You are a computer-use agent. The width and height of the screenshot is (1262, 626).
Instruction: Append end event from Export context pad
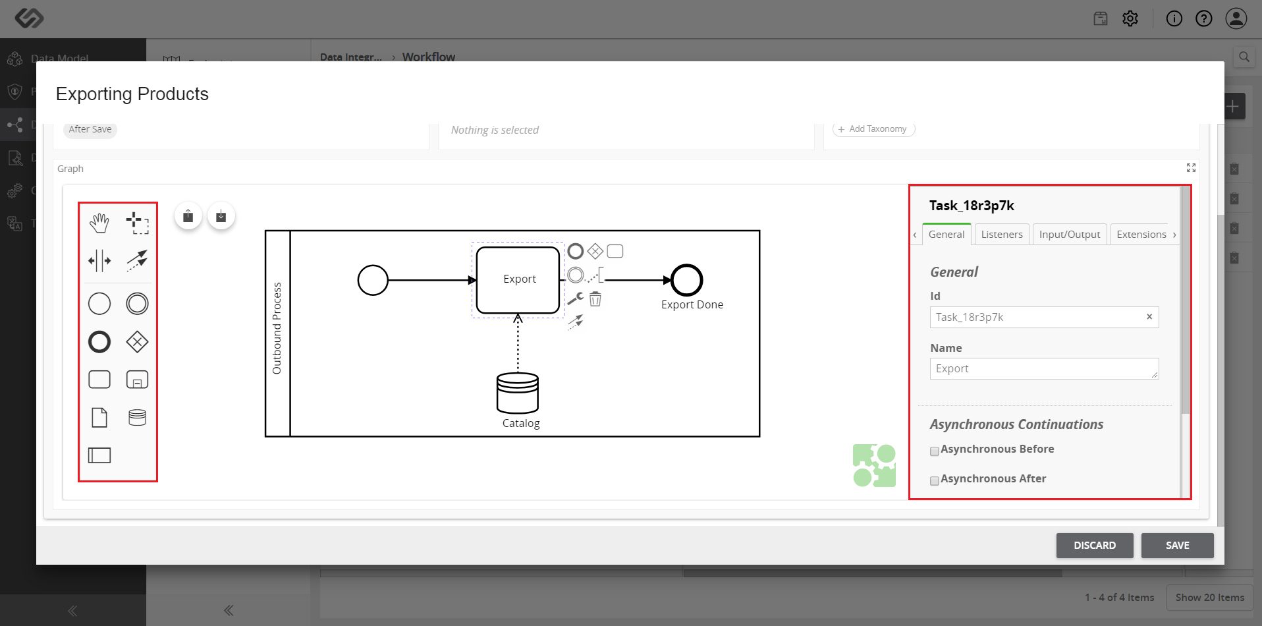tap(576, 251)
